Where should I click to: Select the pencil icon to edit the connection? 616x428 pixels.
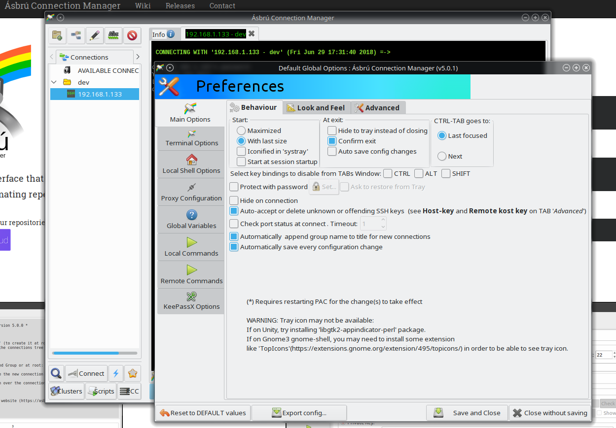pyautogui.click(x=94, y=35)
